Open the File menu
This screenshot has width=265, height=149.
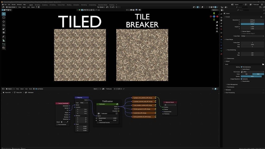[x=6, y=5]
